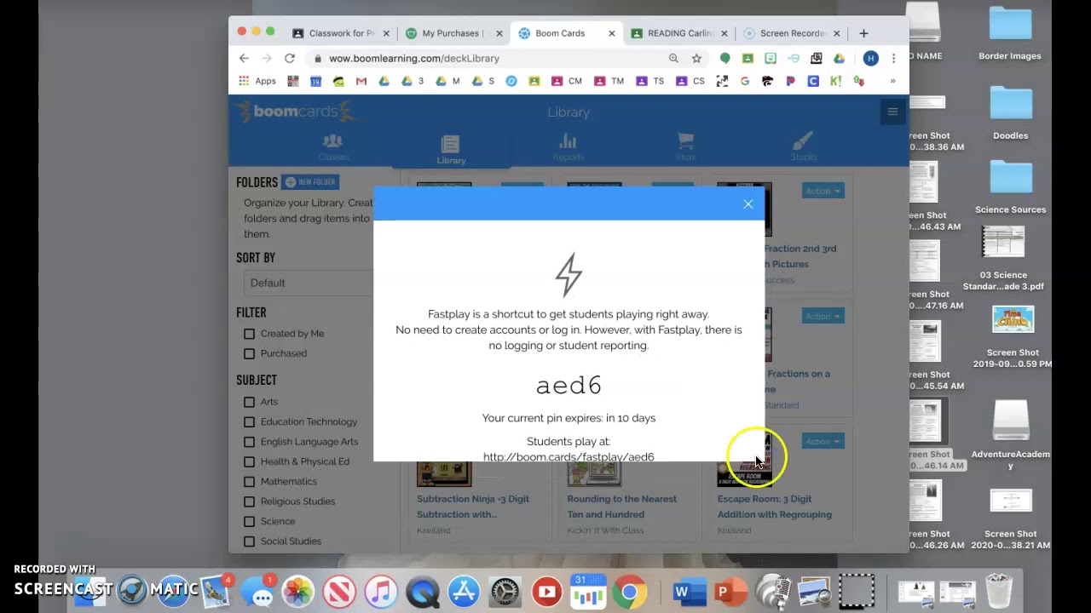
Task: Click the zoom magnifier icon in address bar
Action: [673, 58]
